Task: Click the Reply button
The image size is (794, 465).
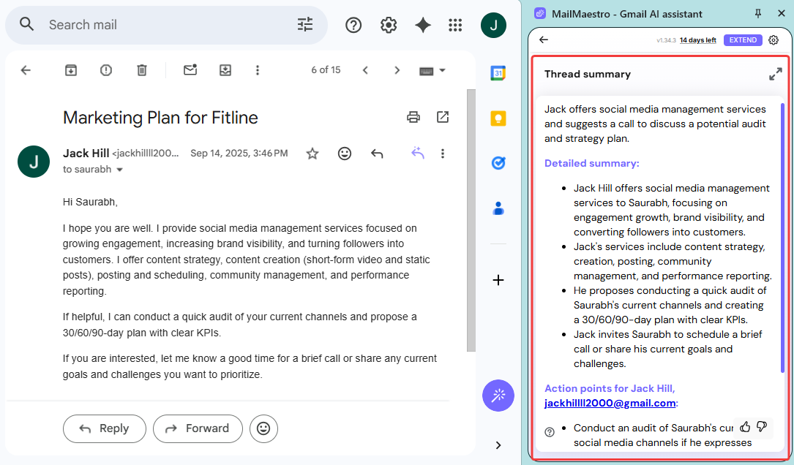Action: pos(104,428)
